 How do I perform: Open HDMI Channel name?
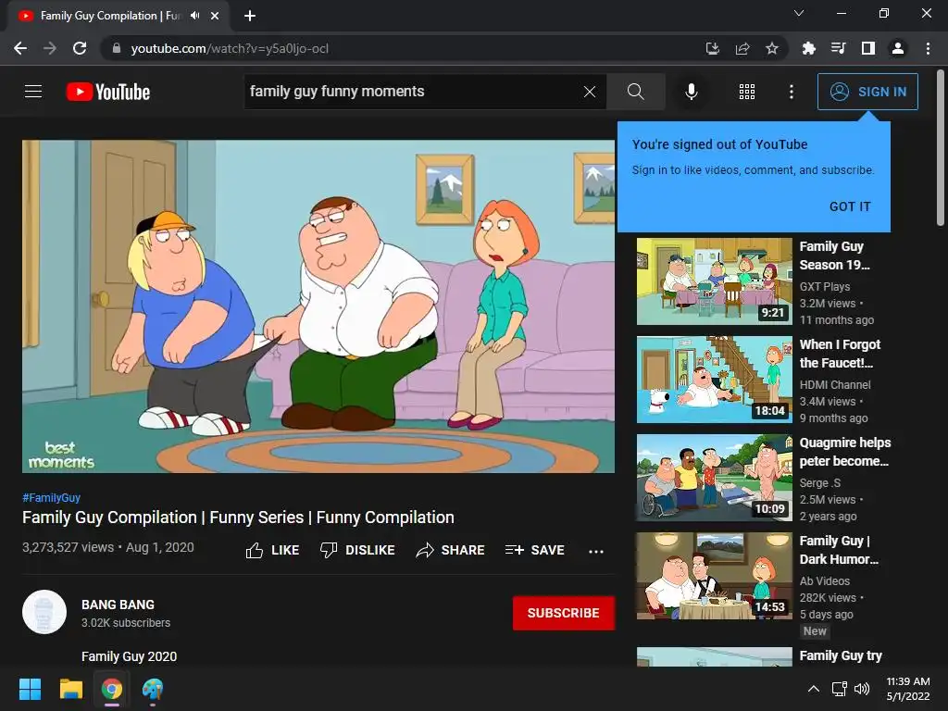pyautogui.click(x=835, y=384)
